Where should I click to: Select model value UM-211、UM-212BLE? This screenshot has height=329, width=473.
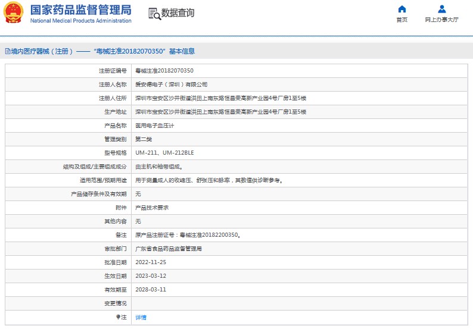(x=164, y=153)
